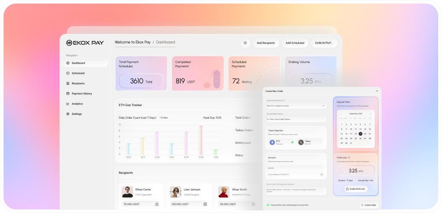The height and width of the screenshot is (213, 442).
Task: Go to next month in calendar
Action: click(370, 114)
